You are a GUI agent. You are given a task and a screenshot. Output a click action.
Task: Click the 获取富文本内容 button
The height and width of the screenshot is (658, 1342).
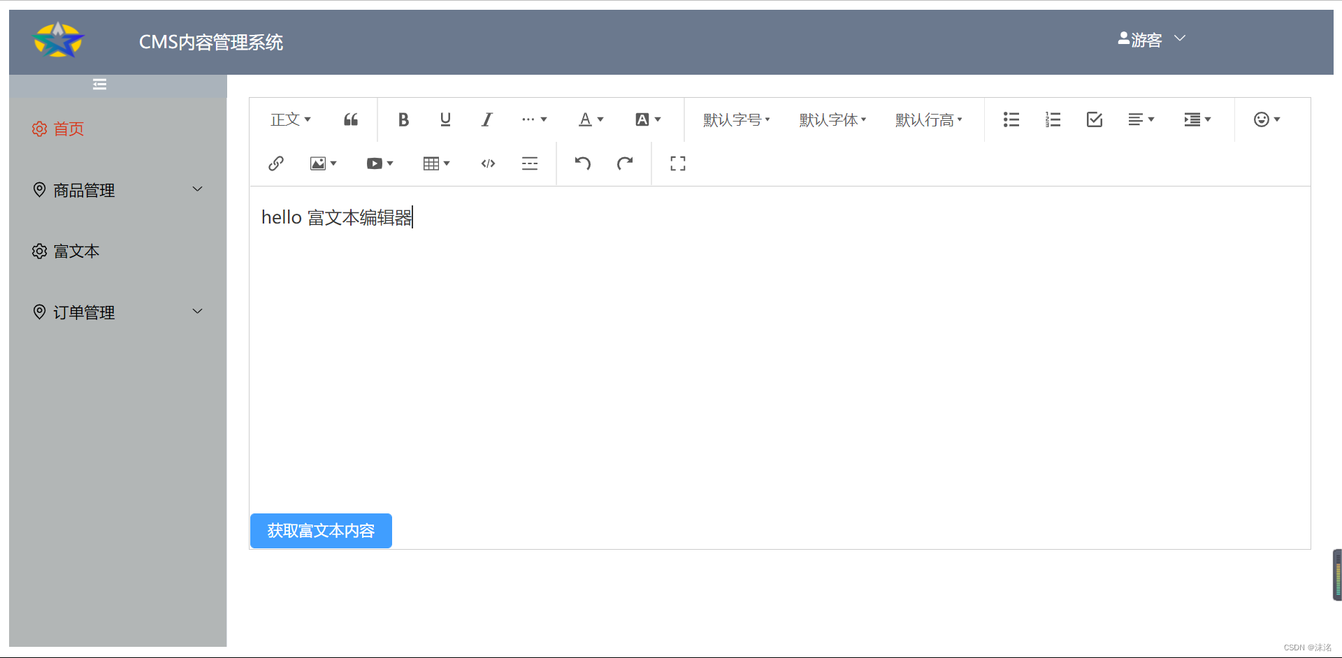(x=320, y=531)
